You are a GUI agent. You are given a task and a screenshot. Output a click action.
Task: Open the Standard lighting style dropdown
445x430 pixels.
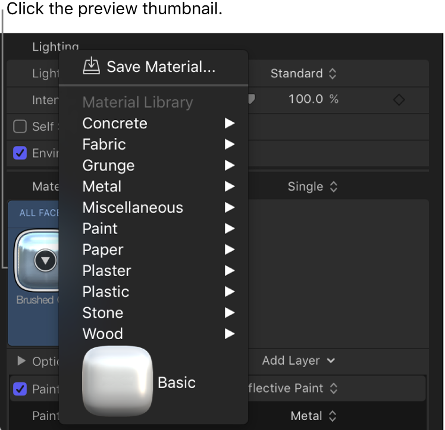303,74
